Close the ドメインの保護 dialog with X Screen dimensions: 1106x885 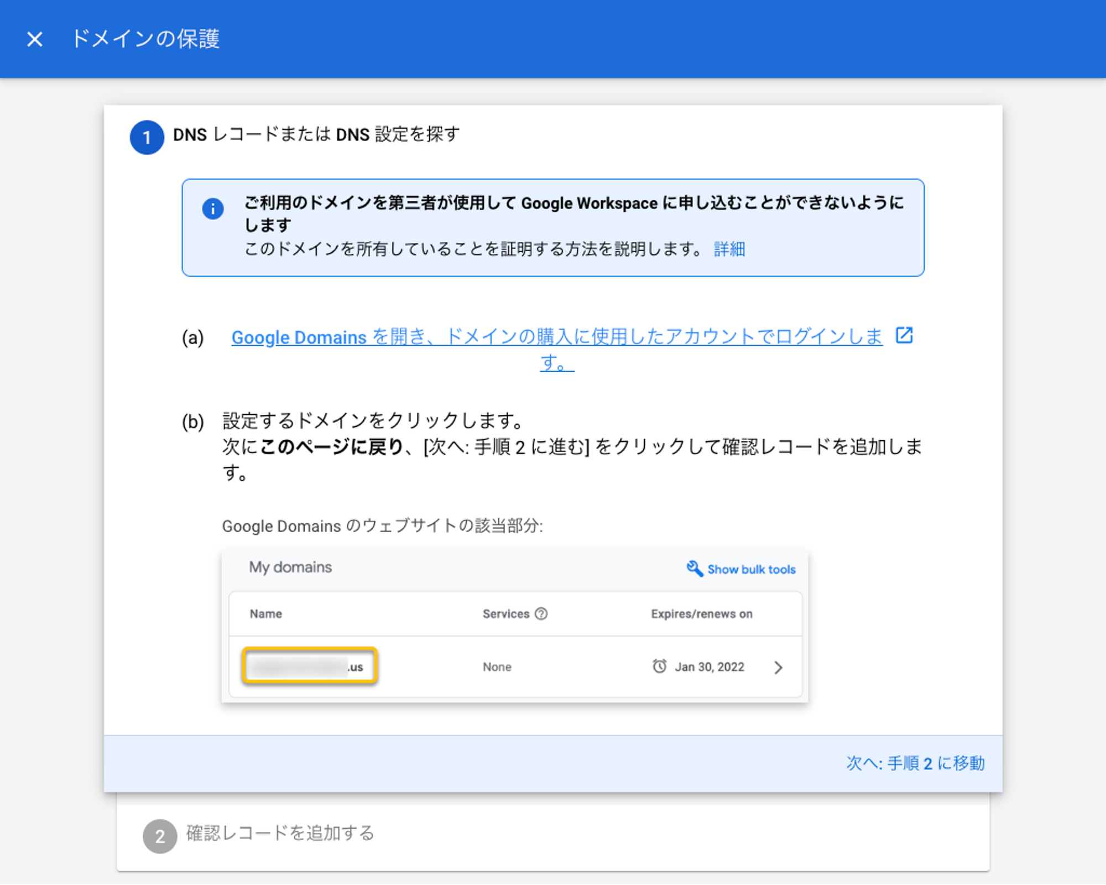[x=35, y=39]
